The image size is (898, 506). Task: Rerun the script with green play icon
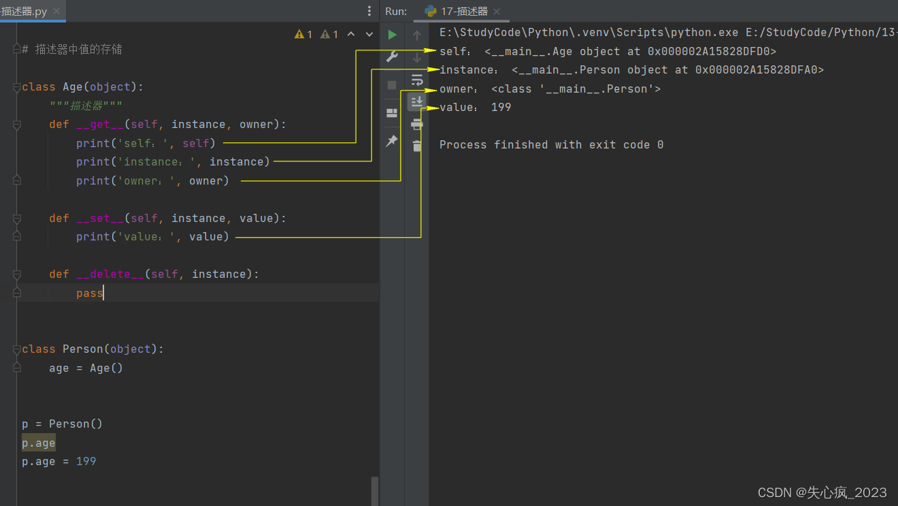coord(392,35)
